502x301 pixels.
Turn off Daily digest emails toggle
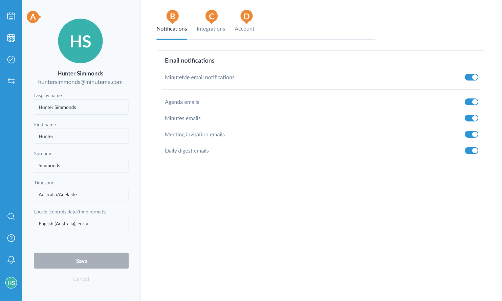pos(471,150)
